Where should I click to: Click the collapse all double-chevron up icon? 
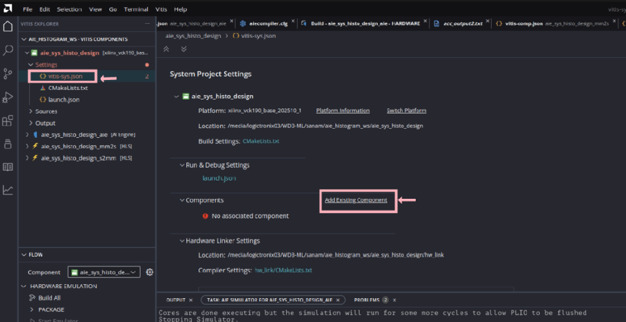166,49
